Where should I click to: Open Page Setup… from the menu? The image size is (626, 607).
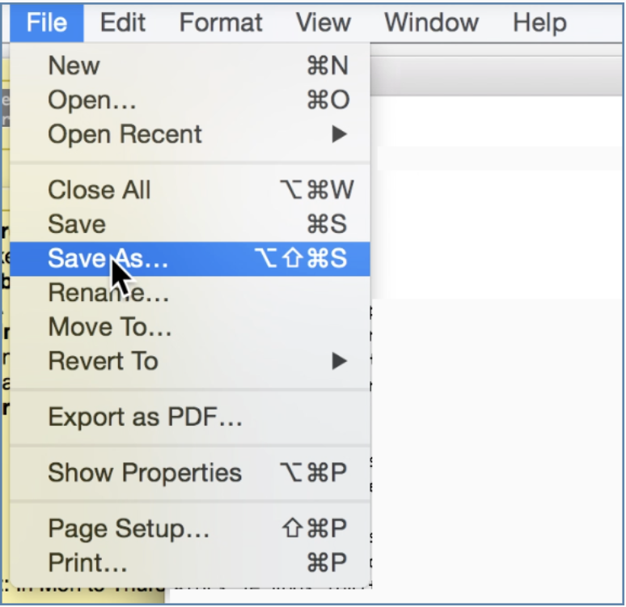tap(129, 528)
